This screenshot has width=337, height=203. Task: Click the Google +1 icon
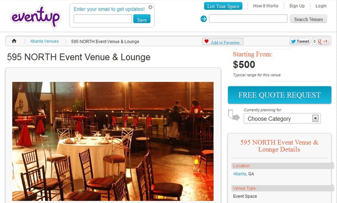click(323, 41)
